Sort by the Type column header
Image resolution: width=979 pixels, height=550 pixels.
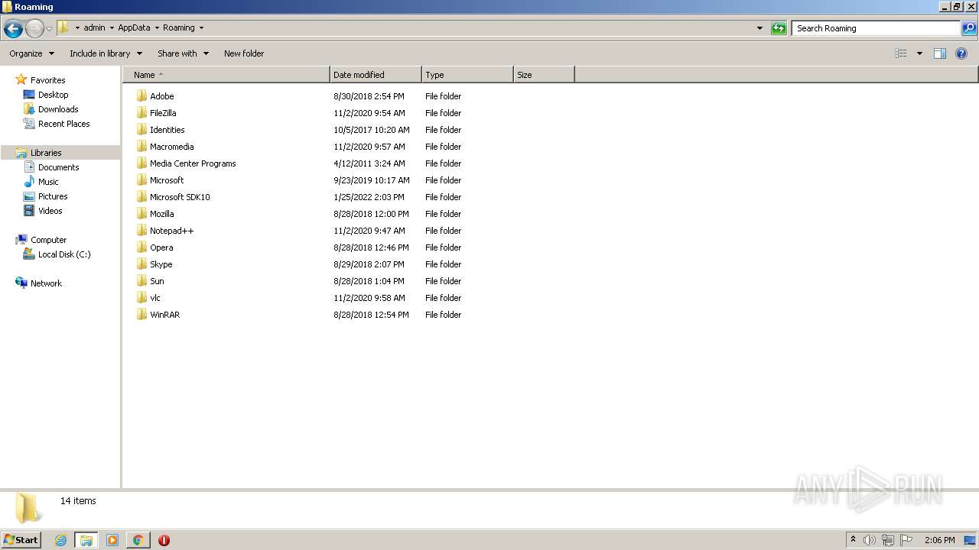coord(467,75)
